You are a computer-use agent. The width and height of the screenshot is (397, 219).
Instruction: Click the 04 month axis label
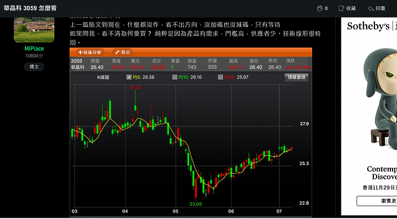pyautogui.click(x=125, y=211)
